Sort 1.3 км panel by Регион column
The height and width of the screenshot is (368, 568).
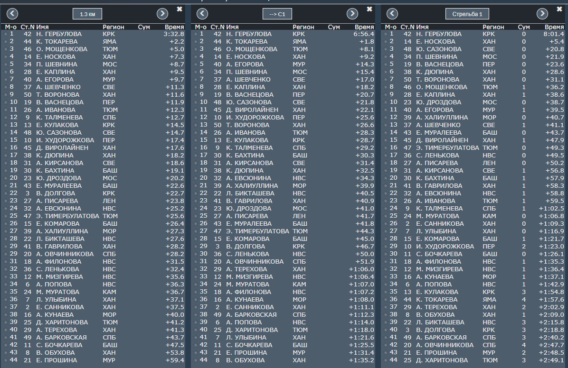click(x=114, y=27)
